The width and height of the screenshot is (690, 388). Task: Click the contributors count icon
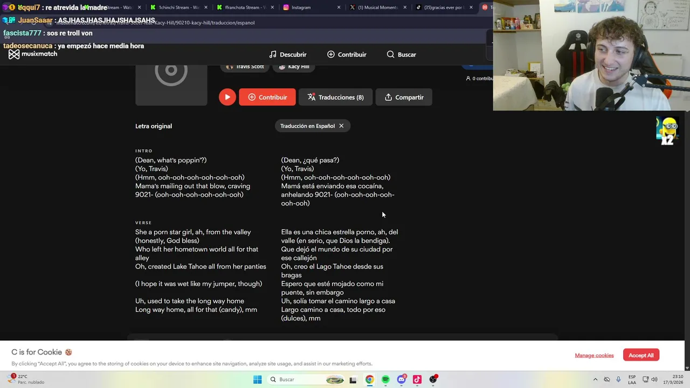tap(468, 78)
